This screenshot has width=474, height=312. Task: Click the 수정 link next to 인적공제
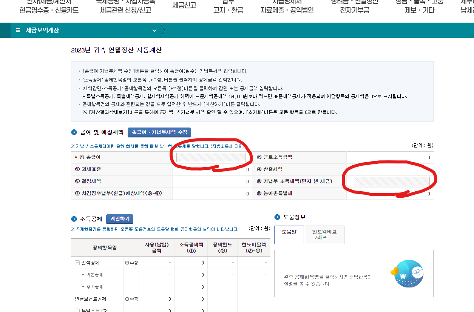tap(134, 262)
